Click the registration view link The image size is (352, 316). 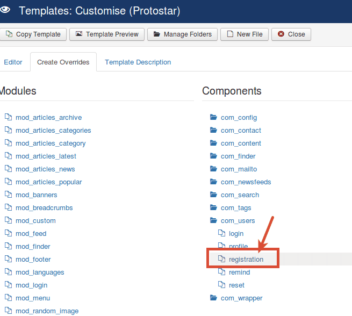tap(246, 260)
